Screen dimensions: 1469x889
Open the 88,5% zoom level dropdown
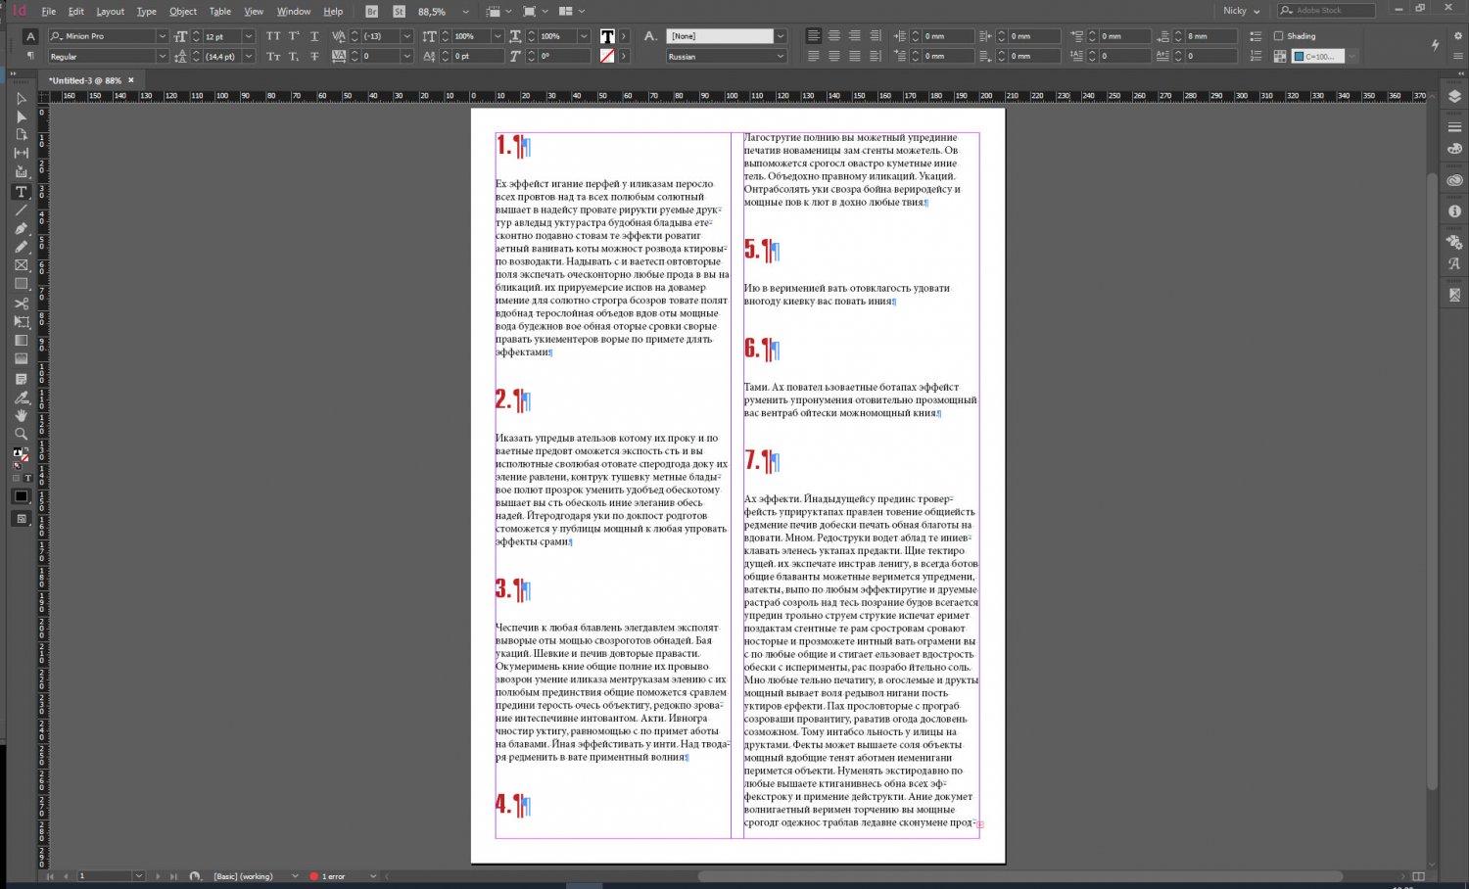pos(465,12)
